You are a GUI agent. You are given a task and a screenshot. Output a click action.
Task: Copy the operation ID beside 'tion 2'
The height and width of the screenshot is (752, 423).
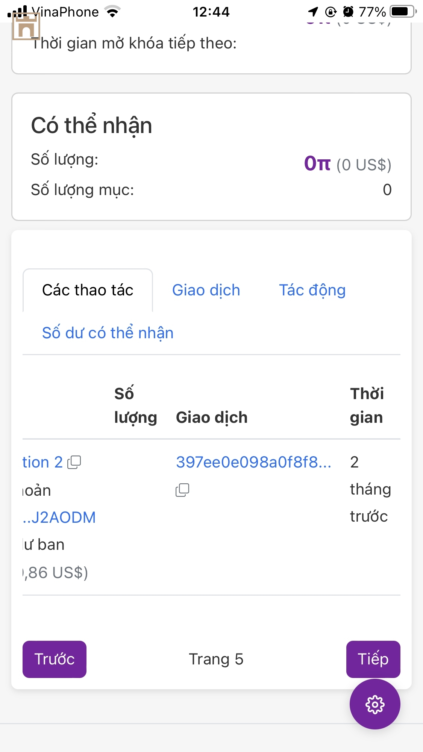click(x=74, y=462)
